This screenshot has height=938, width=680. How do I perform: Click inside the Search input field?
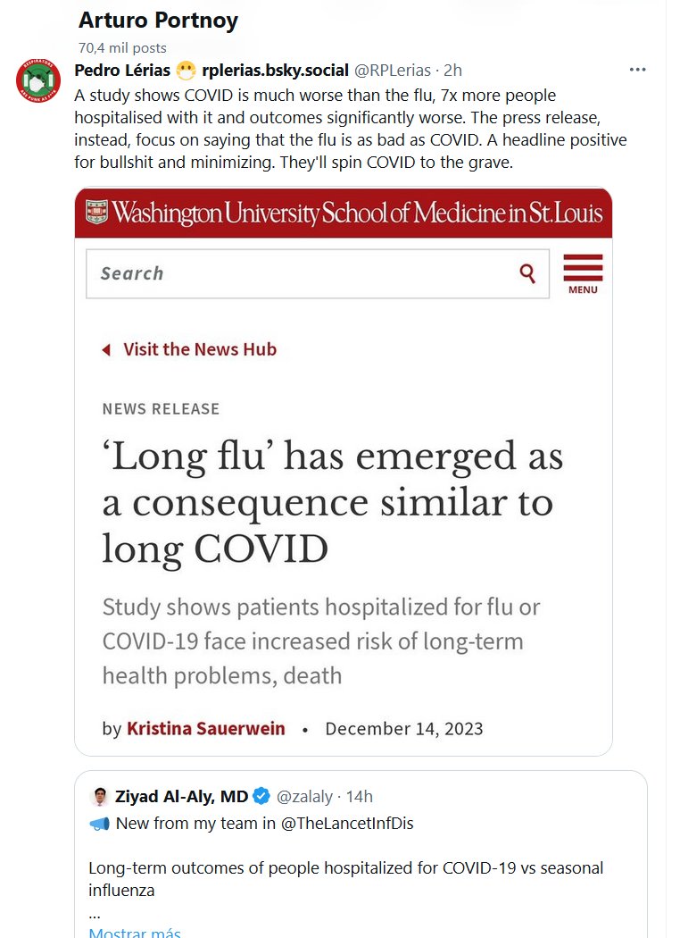(294, 273)
